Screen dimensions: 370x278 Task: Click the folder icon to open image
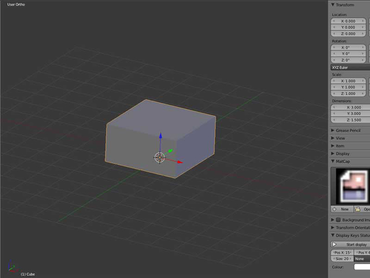pyautogui.click(x=358, y=209)
